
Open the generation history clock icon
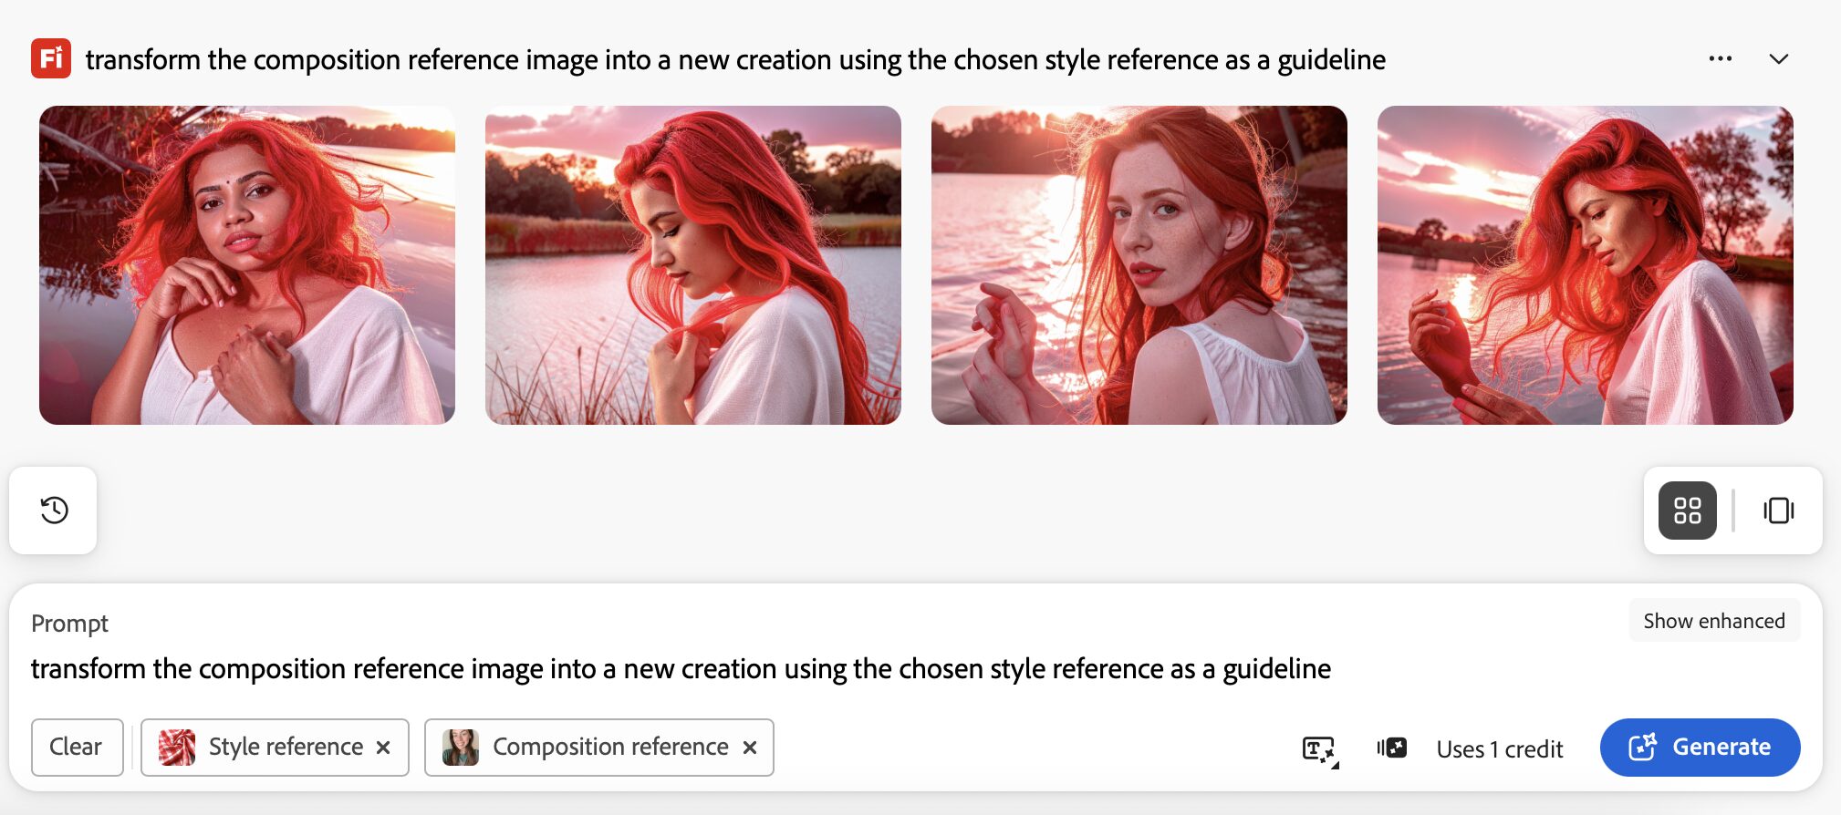[x=54, y=510]
